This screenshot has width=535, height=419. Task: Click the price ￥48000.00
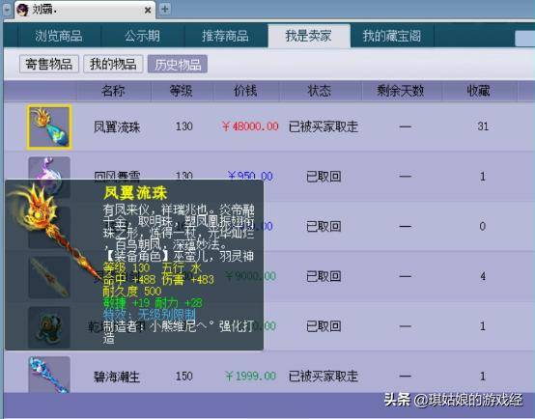click(250, 126)
